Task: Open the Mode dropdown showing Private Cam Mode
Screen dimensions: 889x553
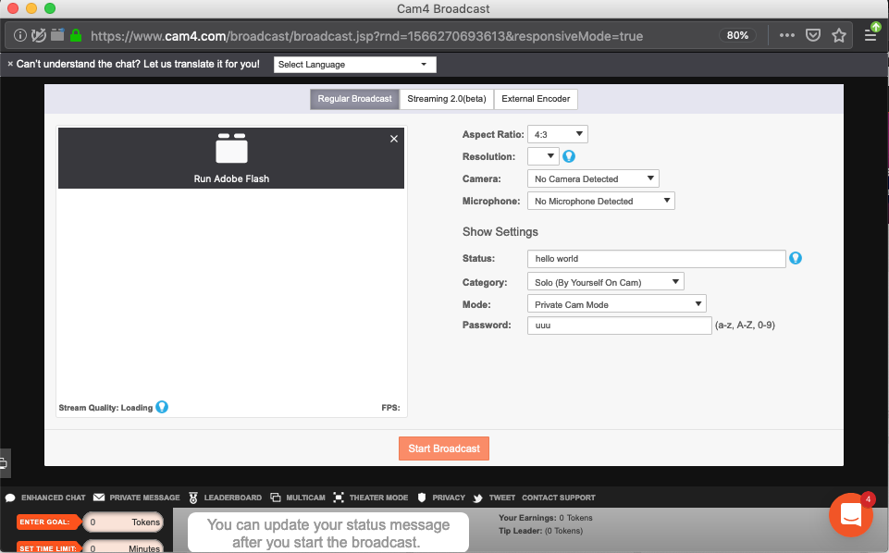Action: click(x=616, y=304)
